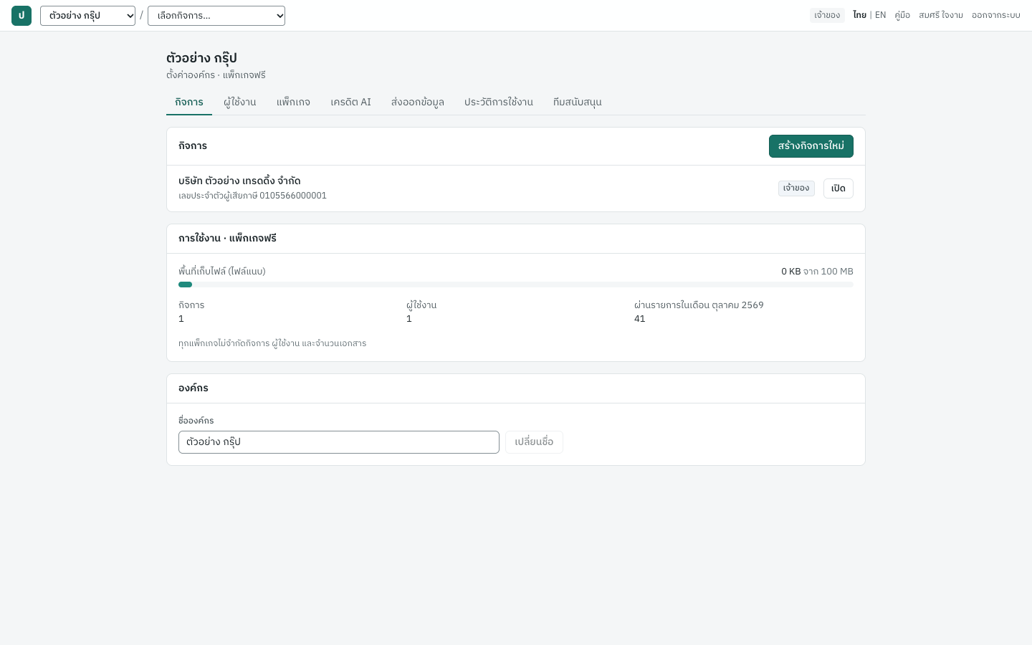Click the ชื่อองค์กร name input field
The width and height of the screenshot is (1032, 645).
coord(339,442)
